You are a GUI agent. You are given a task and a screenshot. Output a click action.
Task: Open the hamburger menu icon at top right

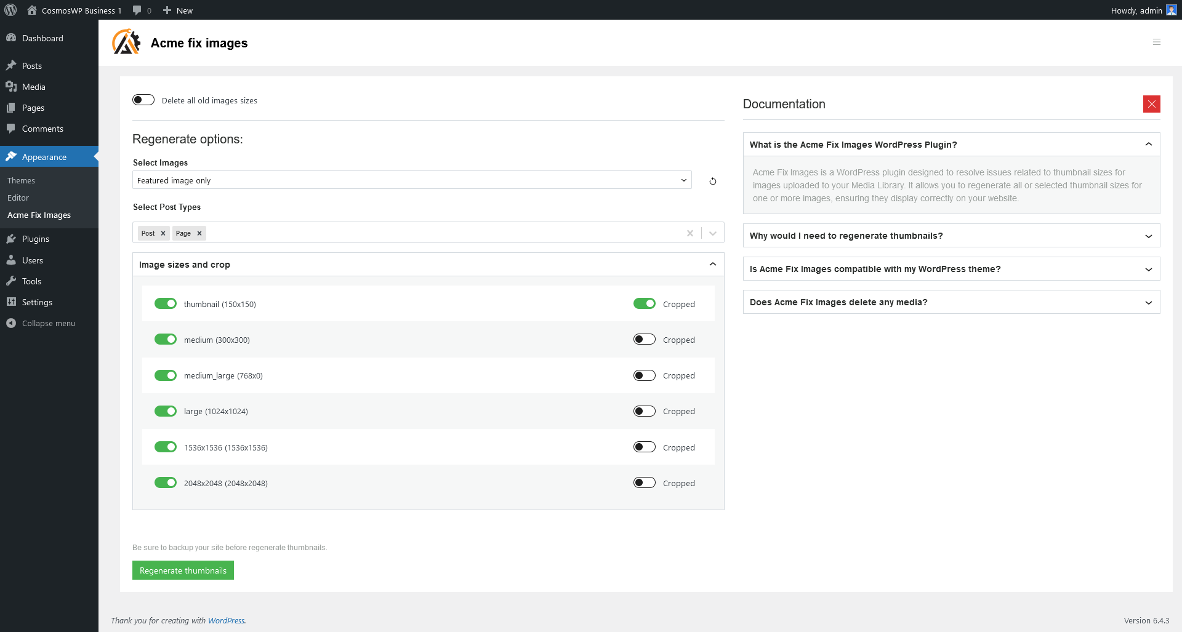pyautogui.click(x=1157, y=42)
